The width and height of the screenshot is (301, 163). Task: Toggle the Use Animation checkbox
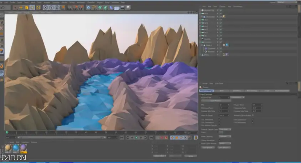tap(219, 119)
